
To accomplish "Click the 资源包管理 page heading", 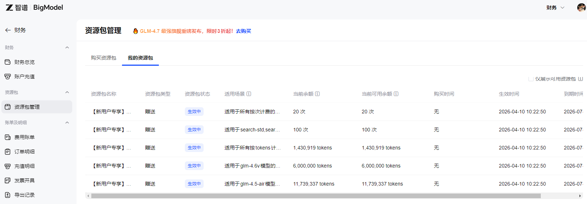I will coord(103,31).
